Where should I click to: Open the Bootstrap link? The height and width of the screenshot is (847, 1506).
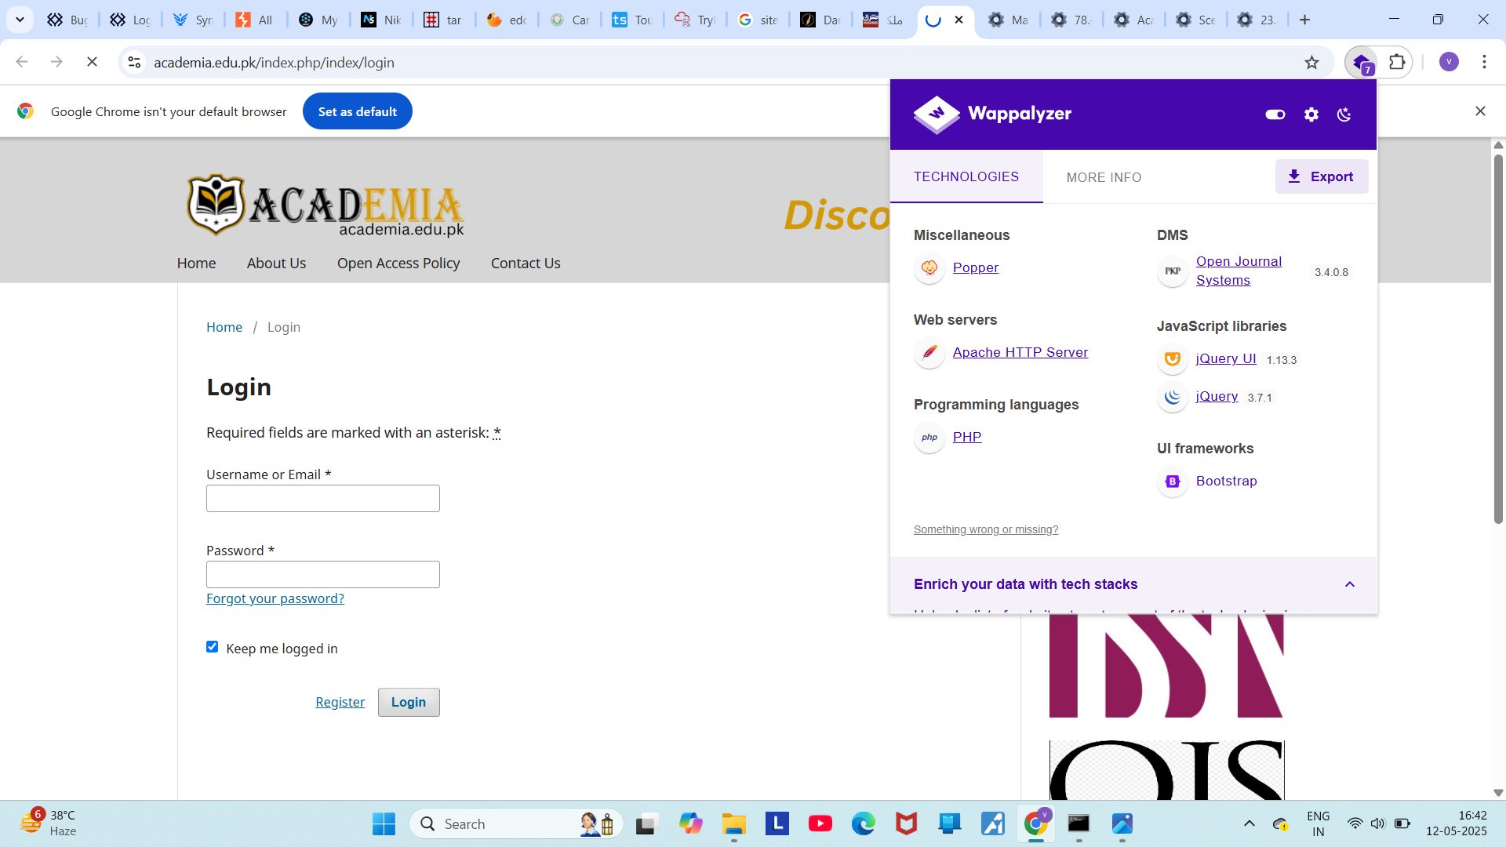tap(1226, 481)
